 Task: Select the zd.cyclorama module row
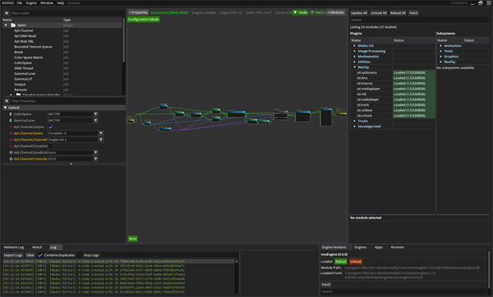(393, 72)
